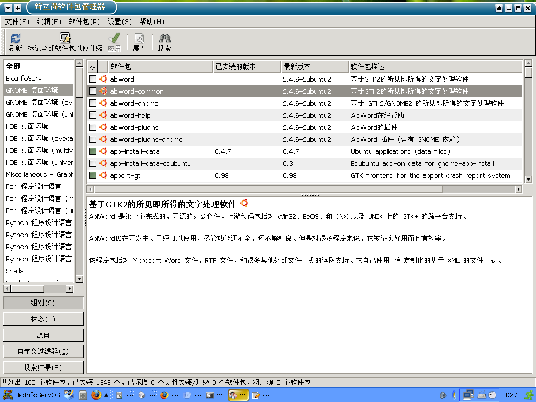Launch Firefox from the taskbar quick-launch
This screenshot has width=536, height=402.
96,395
